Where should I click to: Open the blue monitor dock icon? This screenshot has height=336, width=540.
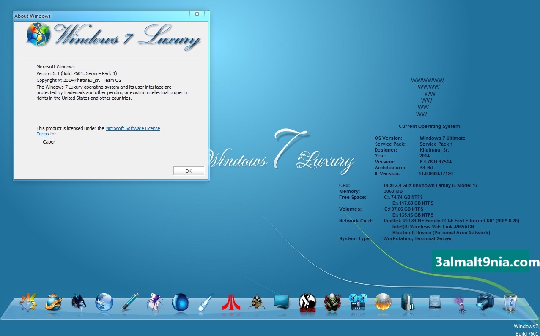tap(282, 302)
